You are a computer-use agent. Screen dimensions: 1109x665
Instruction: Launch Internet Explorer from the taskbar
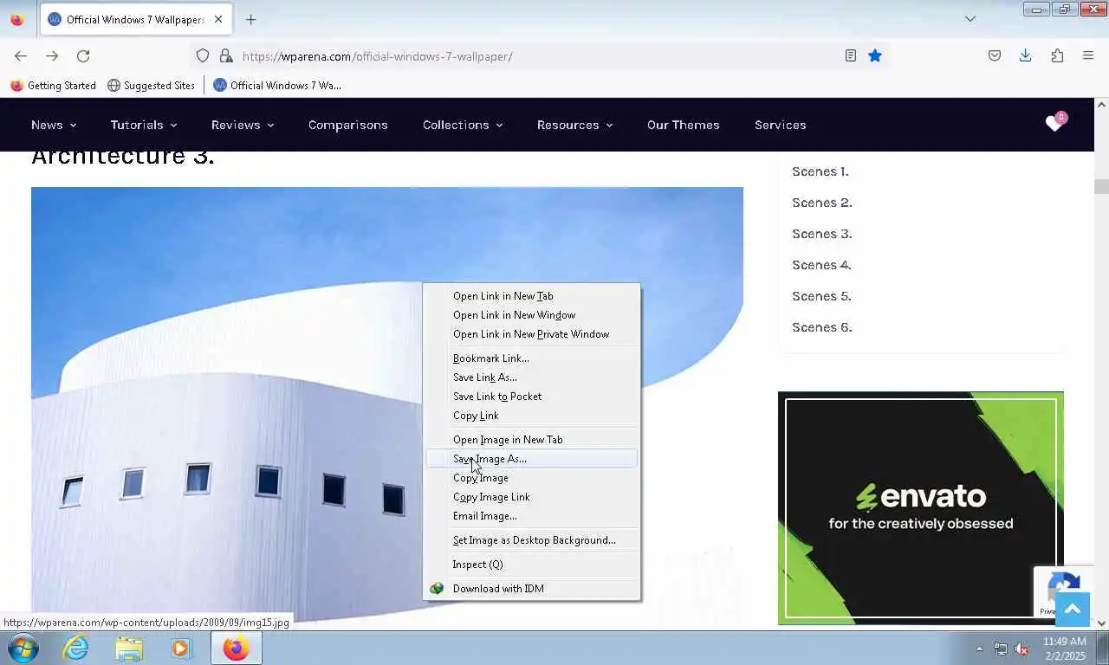click(x=76, y=648)
